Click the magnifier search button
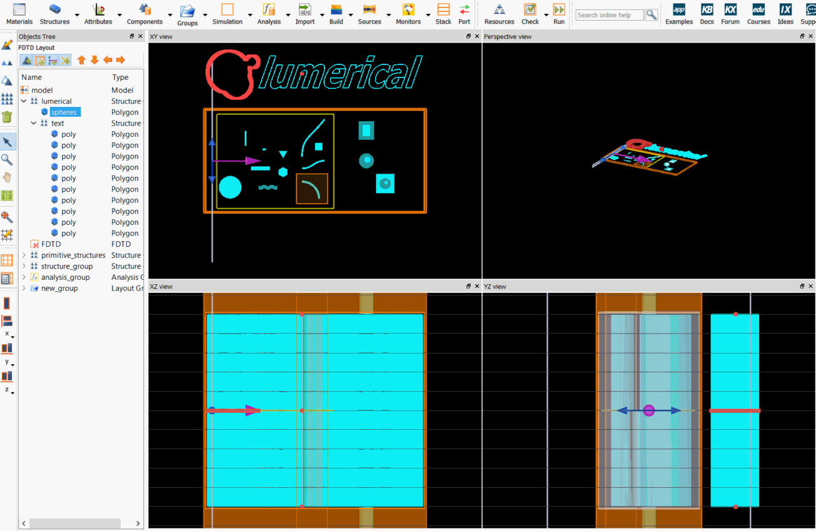This screenshot has width=816, height=531. [x=652, y=15]
